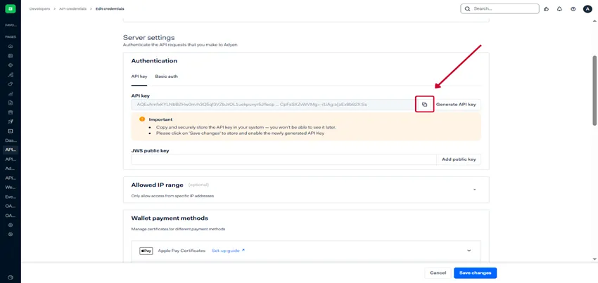Click the scrollbar down arrow
The width and height of the screenshot is (598, 283).
[x=594, y=259]
